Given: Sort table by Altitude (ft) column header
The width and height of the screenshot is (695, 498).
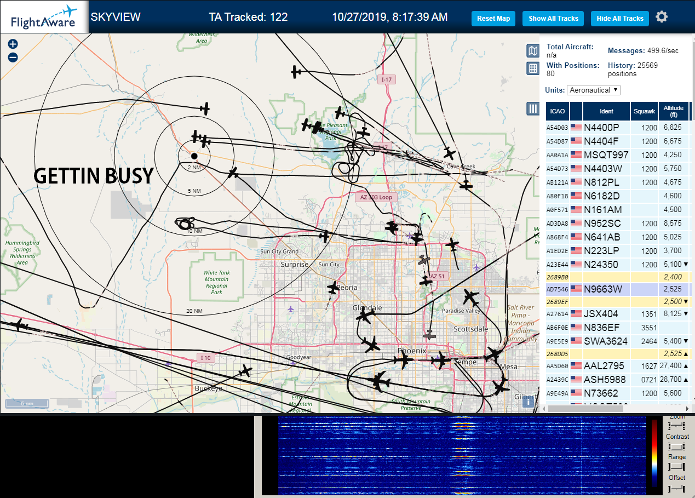Looking at the screenshot, I should pos(674,111).
